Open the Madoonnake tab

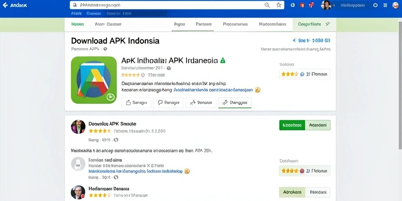pos(272,24)
